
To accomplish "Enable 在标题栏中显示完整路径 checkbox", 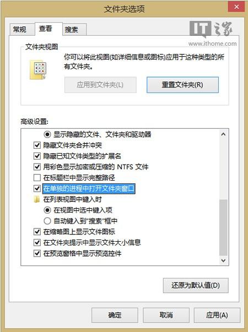I will click(37, 178).
